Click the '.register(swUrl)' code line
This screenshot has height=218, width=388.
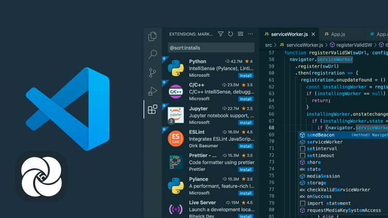tap(317, 66)
